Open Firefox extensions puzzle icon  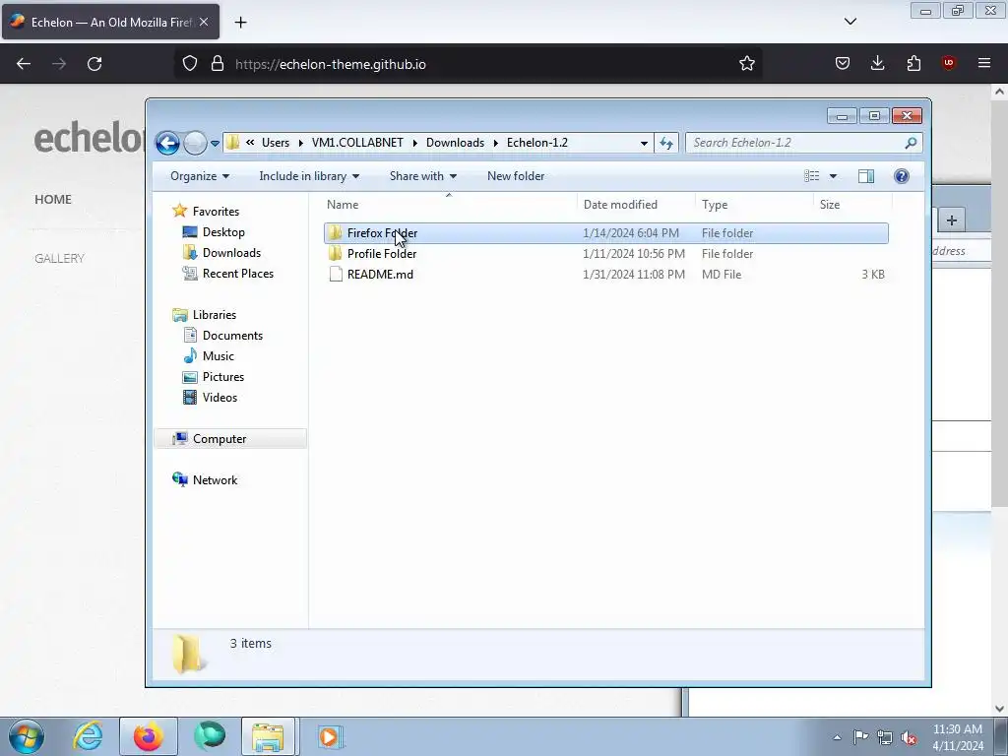click(913, 64)
